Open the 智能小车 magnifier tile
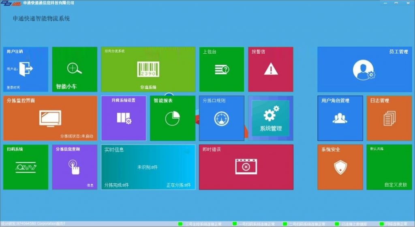This screenshot has height=227, width=415. point(75,69)
